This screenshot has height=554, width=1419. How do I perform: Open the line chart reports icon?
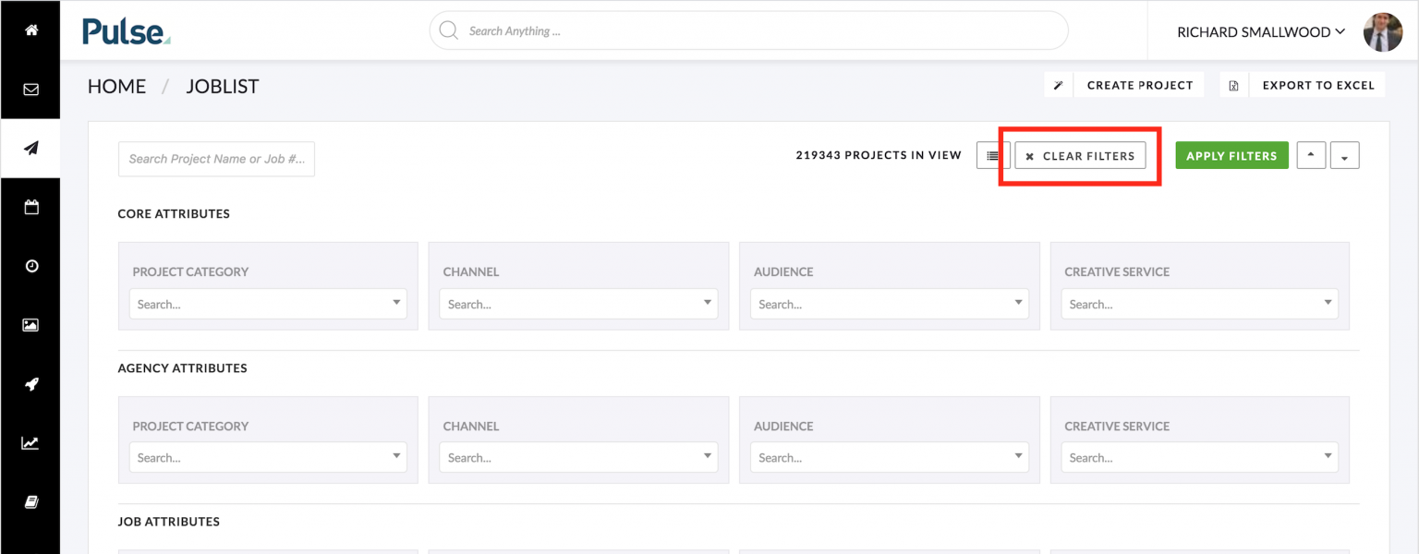30,443
